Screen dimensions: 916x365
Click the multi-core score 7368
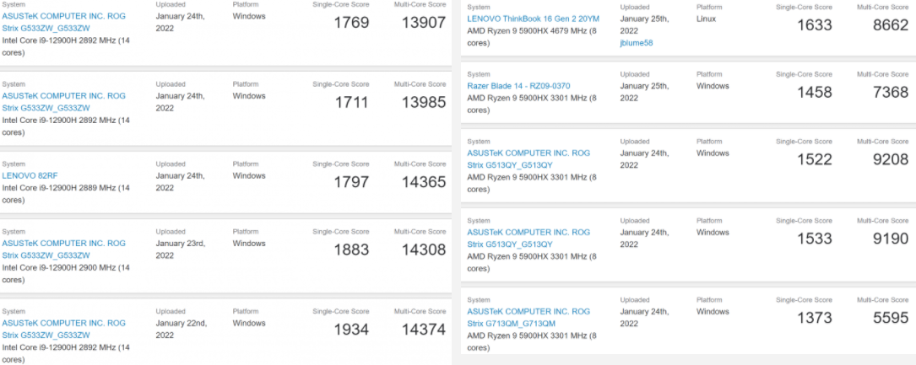click(891, 93)
